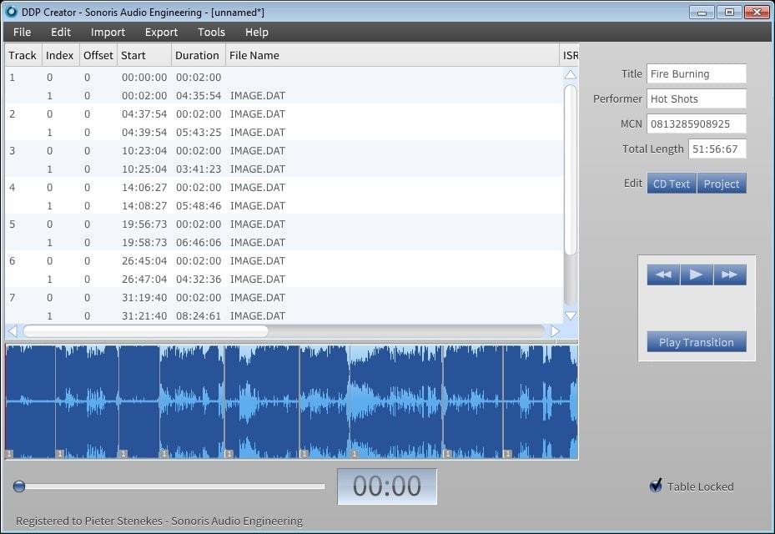This screenshot has height=534, width=775.
Task: Click the playback position slider handle
Action: point(19,486)
